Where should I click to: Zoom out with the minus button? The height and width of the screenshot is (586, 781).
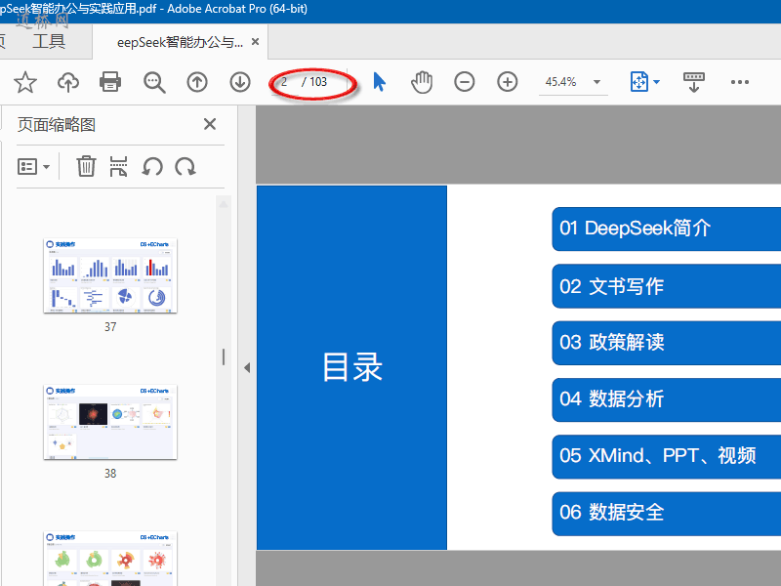(x=465, y=82)
